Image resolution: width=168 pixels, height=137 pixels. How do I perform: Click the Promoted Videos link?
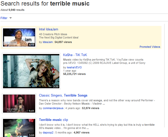pyautogui.click(x=150, y=47)
